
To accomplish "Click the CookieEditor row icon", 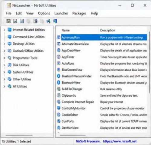I will point(59,115).
